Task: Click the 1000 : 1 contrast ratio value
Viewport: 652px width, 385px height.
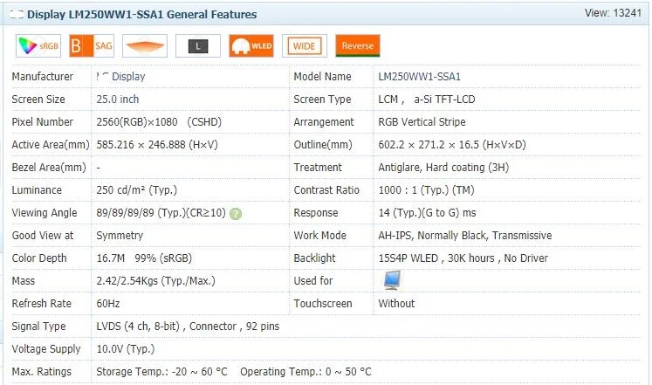Action: pyautogui.click(x=426, y=190)
